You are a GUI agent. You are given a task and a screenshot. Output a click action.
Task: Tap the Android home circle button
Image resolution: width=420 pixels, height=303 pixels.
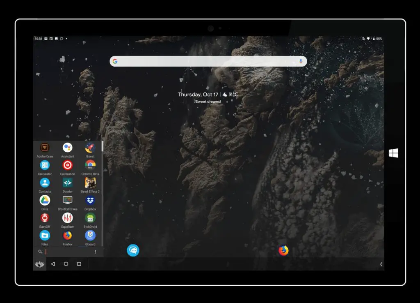click(x=66, y=264)
